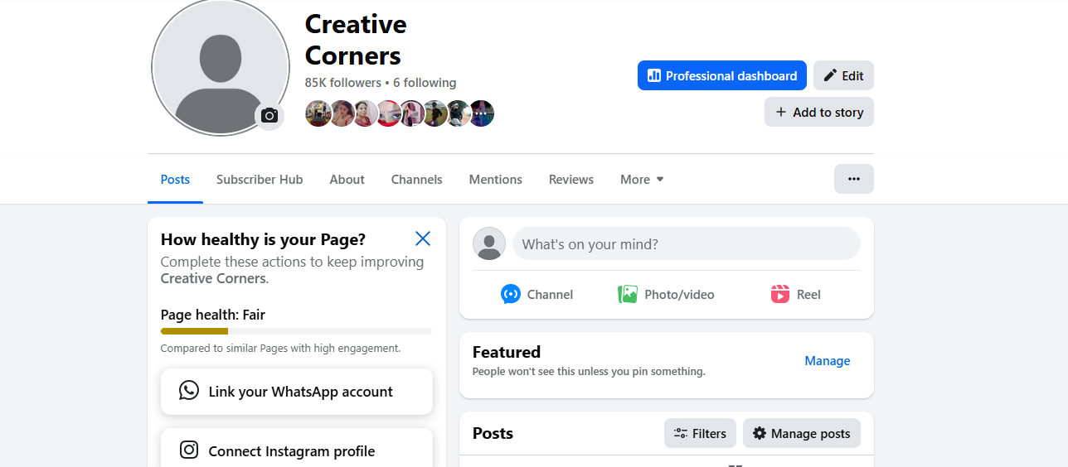Click the Manage link in Featured
The width and height of the screenshot is (1068, 467).
827,361
